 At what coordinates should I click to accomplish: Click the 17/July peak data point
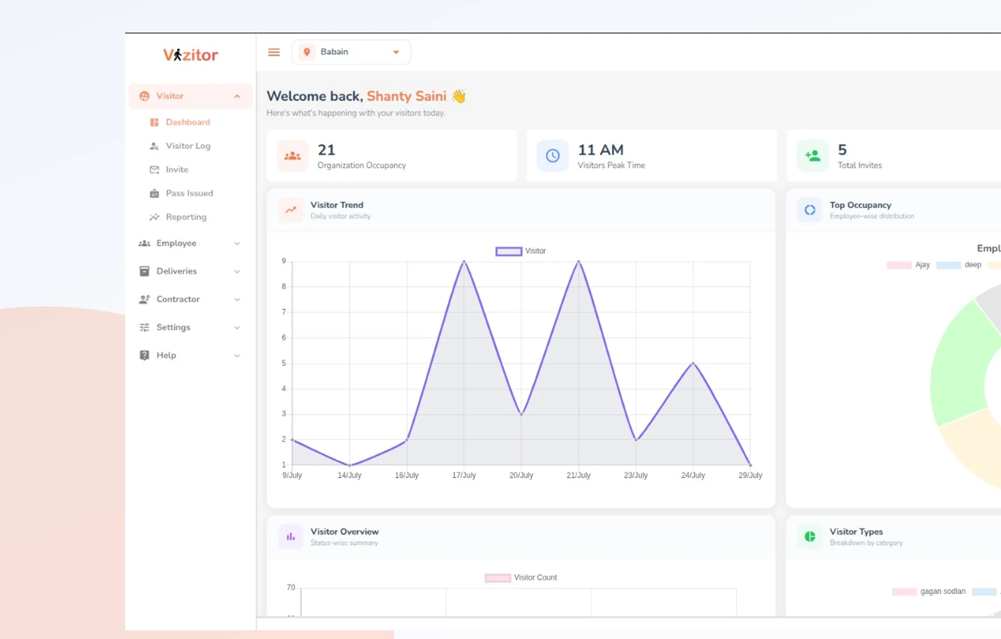pos(464,261)
